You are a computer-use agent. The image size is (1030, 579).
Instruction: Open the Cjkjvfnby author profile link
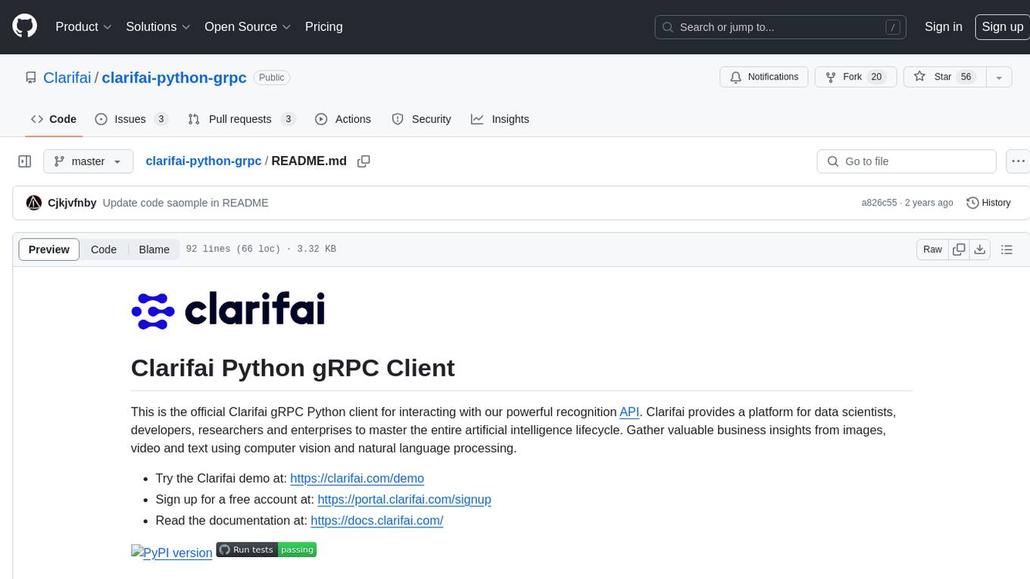[x=72, y=203]
